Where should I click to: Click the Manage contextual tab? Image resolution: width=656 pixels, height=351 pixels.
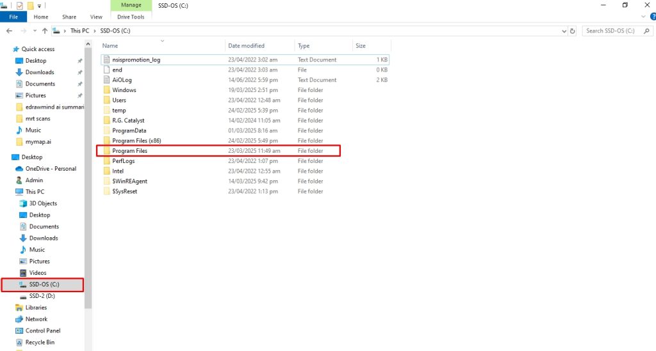point(131,5)
